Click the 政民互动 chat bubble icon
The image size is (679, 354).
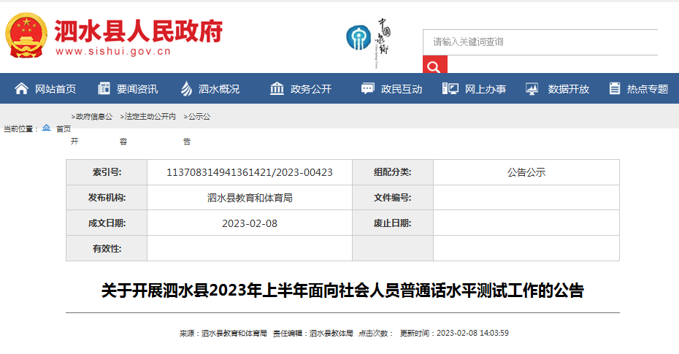click(367, 89)
